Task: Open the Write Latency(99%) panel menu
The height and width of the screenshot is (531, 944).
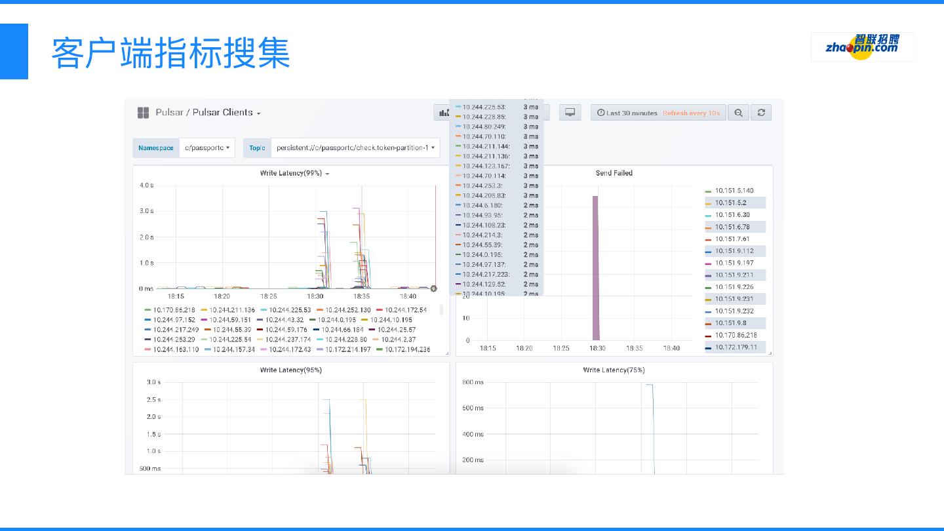Action: (x=294, y=173)
